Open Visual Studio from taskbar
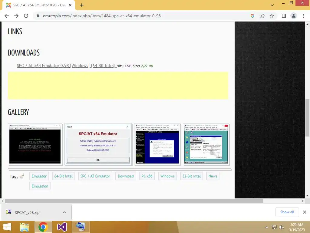Image resolution: width=310 pixels, height=233 pixels. pos(62,227)
